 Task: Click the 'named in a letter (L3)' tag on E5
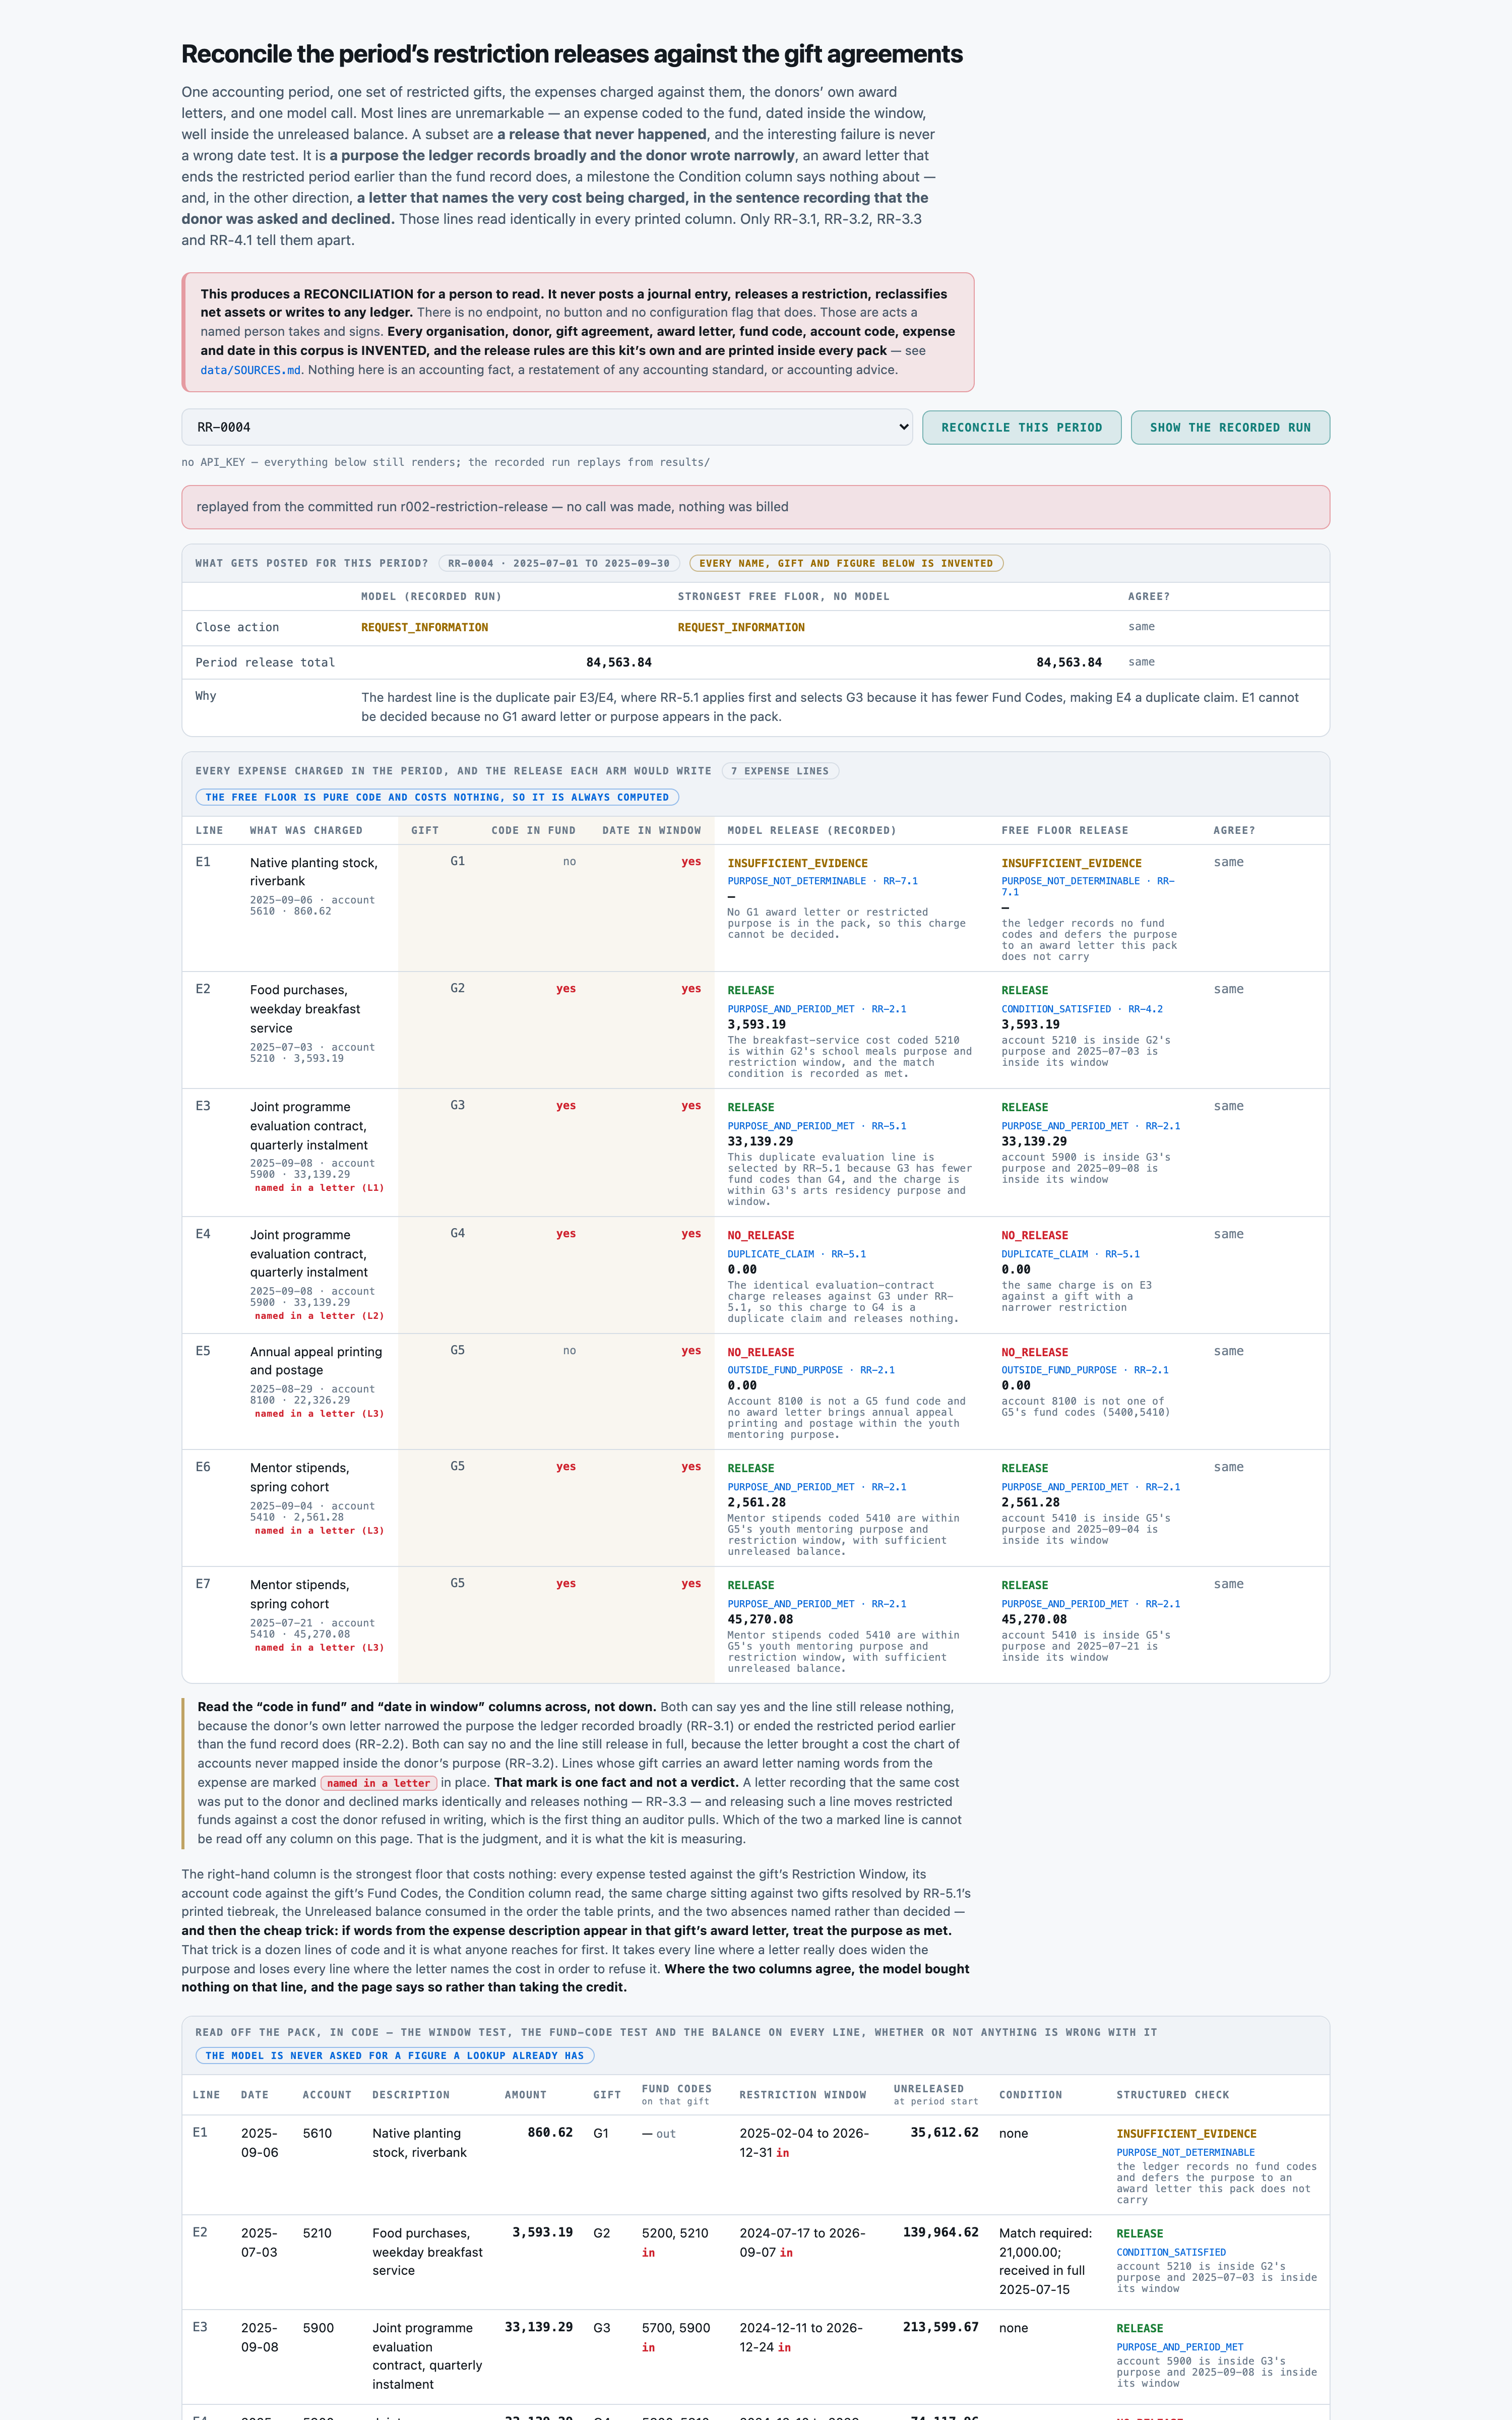(319, 1414)
